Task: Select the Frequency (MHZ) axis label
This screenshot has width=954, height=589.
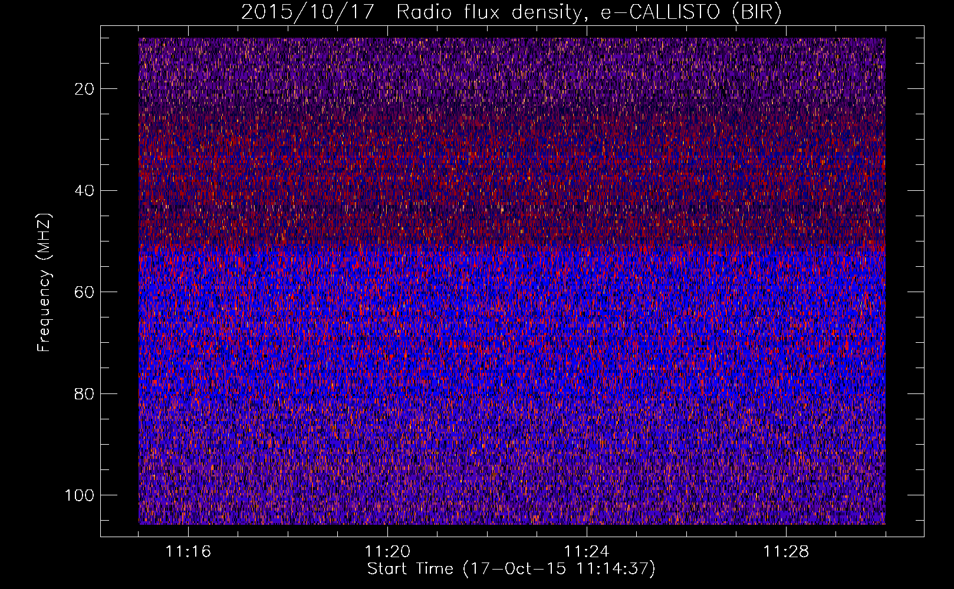Action: (45, 283)
